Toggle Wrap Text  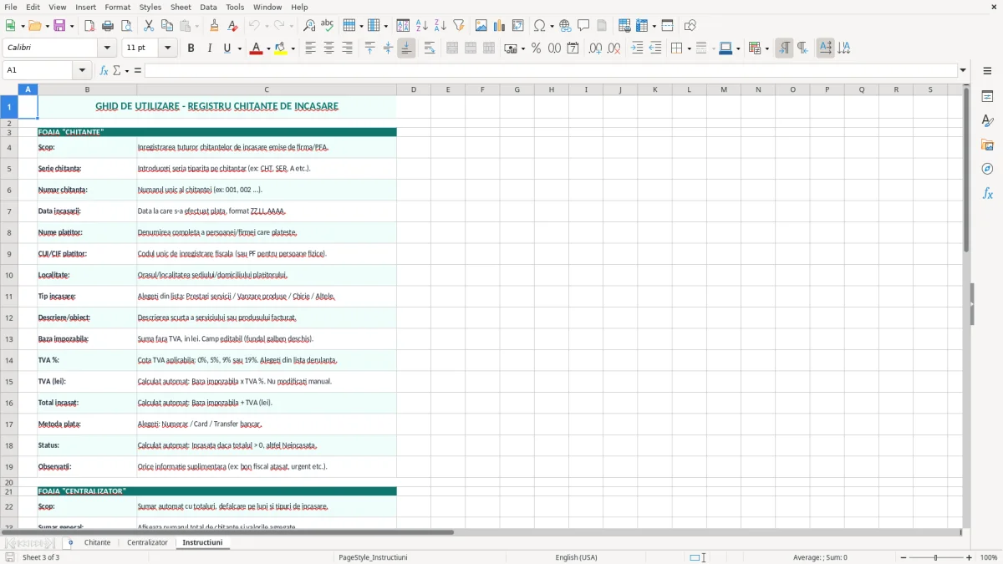430,48
